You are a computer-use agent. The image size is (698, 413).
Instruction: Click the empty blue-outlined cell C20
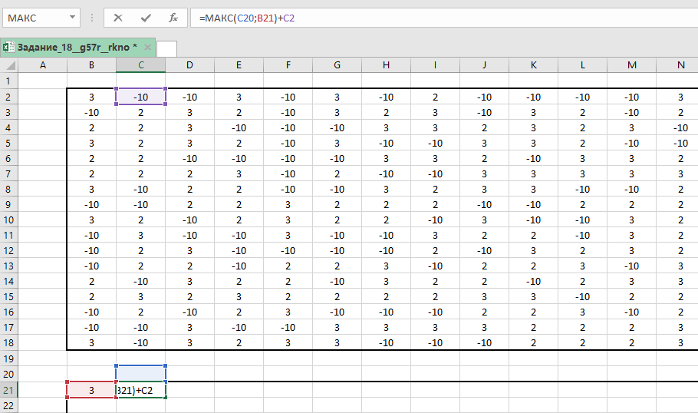(140, 374)
